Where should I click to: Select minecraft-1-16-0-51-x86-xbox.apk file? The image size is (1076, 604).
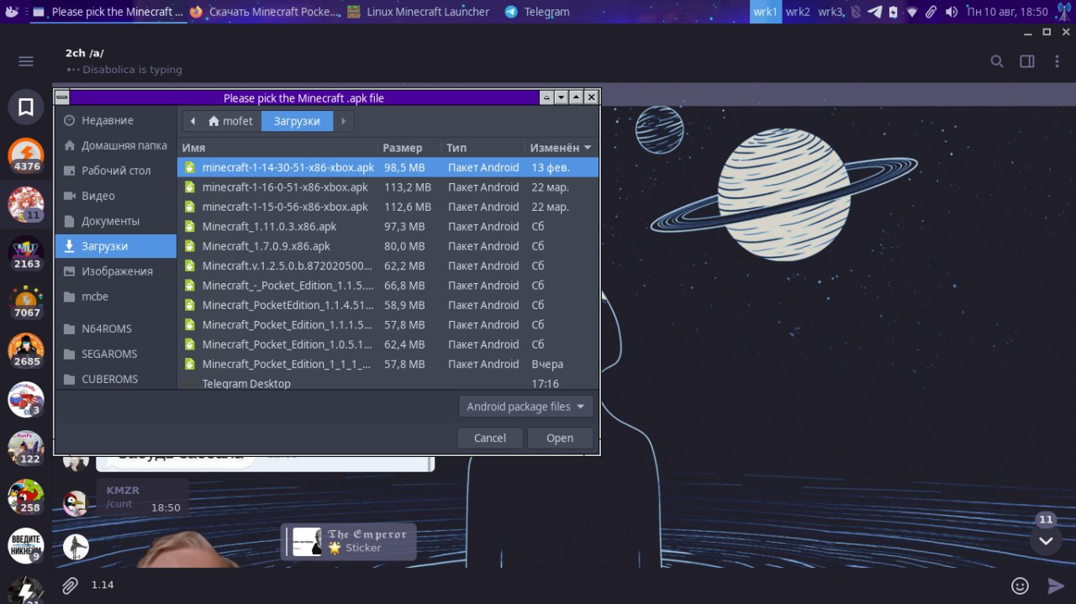click(388, 187)
